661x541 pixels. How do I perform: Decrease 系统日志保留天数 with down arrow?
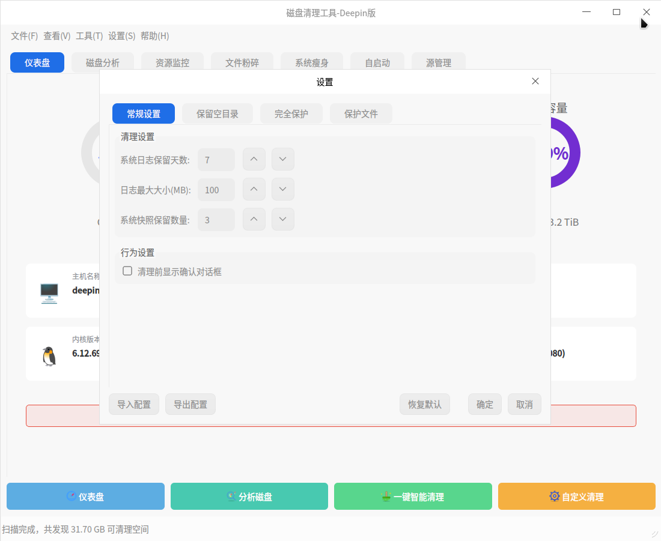pyautogui.click(x=282, y=160)
